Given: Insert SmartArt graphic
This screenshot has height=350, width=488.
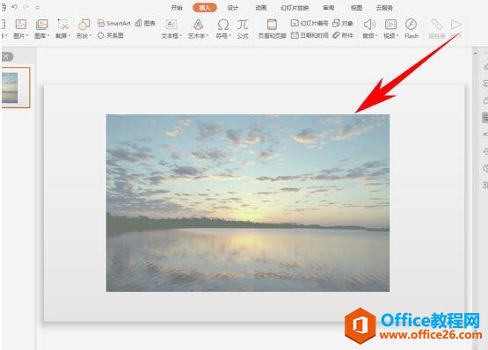Looking at the screenshot, I should point(114,23).
